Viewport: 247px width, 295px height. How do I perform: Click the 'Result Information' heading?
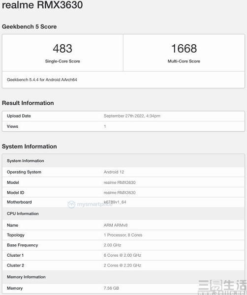28,103
